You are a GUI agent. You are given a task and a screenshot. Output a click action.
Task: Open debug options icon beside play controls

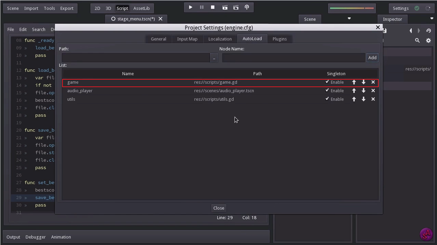pyautogui.click(x=247, y=7)
